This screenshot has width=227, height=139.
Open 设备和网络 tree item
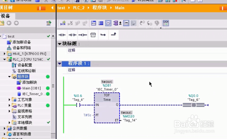[x=21, y=48]
